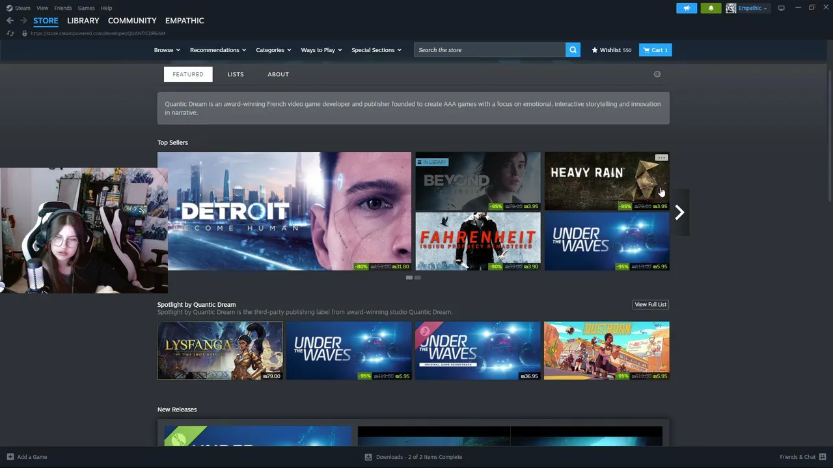Screen dimensions: 833x468
Task: Open Downloads 2 of 2 Items Complete
Action: tap(419, 457)
